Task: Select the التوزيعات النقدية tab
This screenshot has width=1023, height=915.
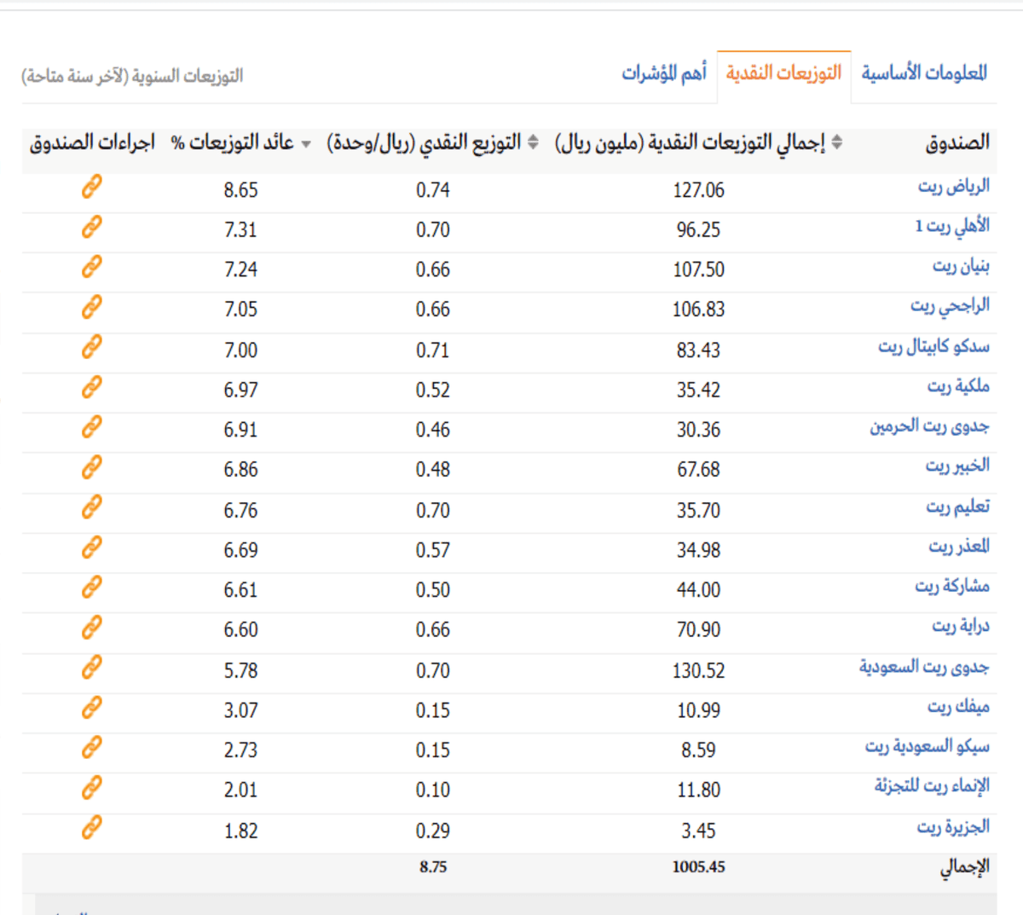Action: [x=783, y=73]
